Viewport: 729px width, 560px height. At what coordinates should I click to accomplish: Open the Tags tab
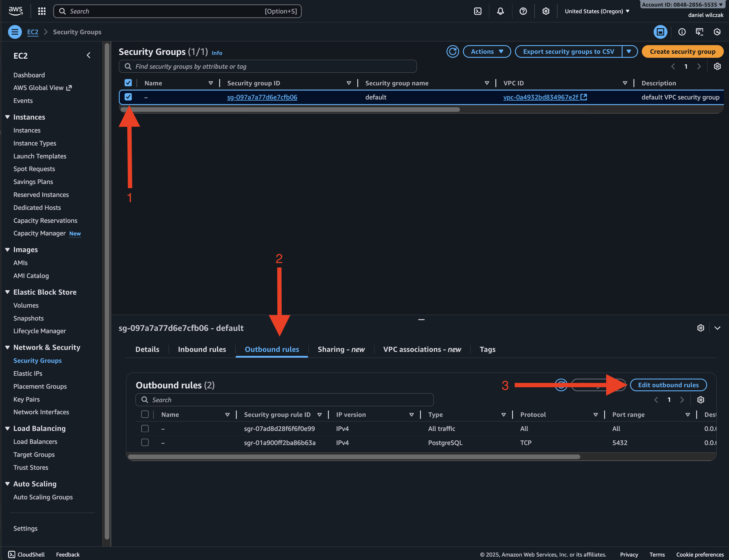click(x=487, y=349)
